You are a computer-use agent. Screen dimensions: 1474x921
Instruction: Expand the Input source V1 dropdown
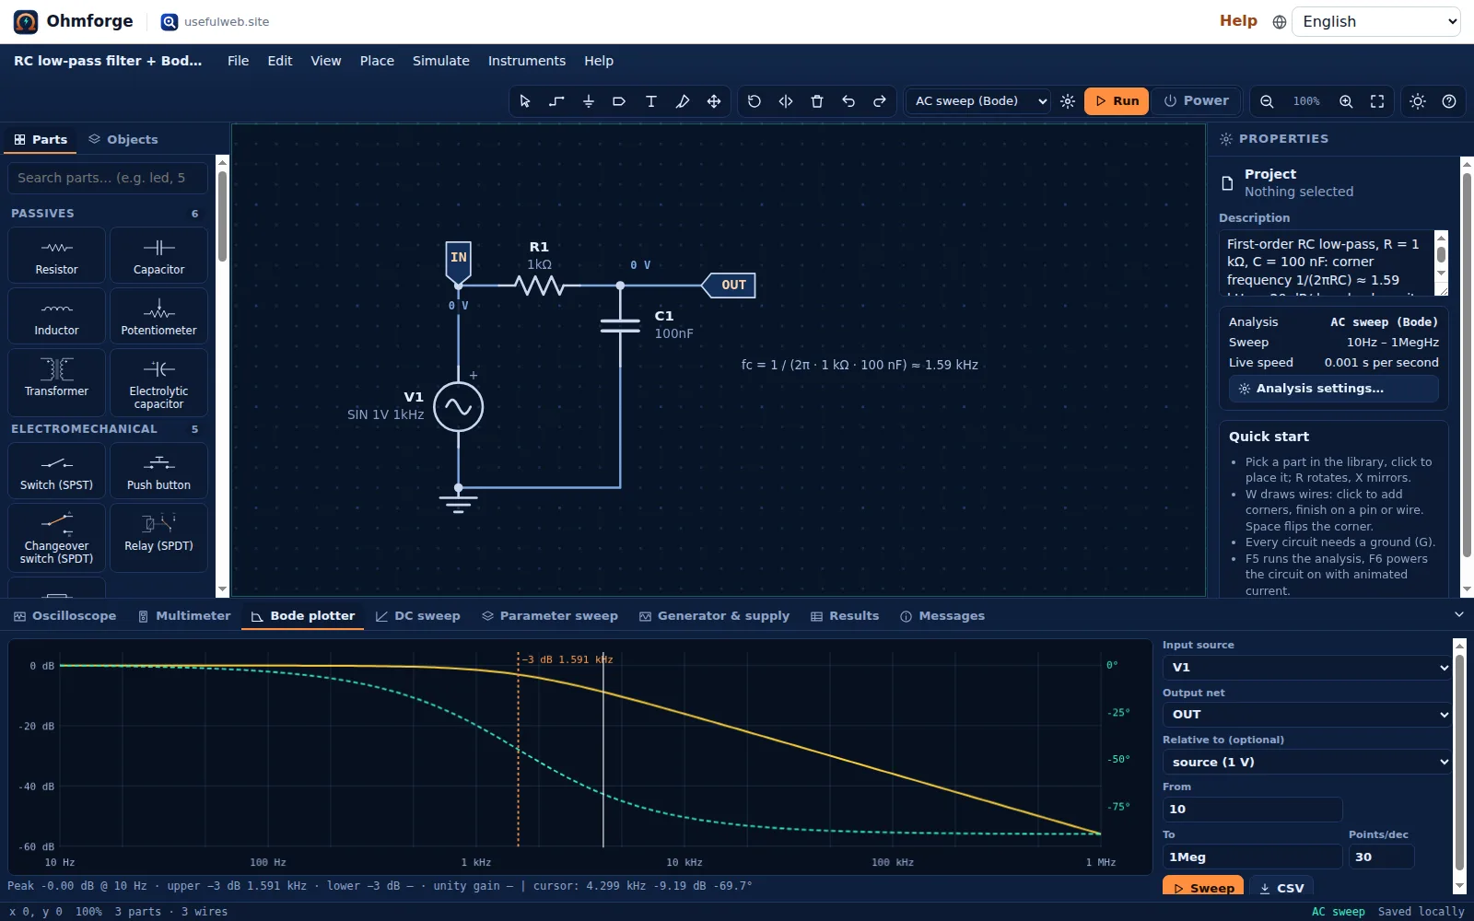[1307, 667]
